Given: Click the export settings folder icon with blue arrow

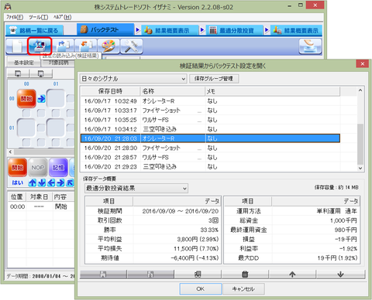Looking at the screenshot, I should pos(63,46).
